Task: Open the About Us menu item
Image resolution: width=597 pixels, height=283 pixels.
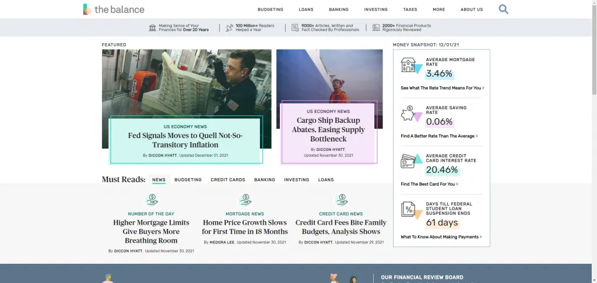Action: tap(472, 9)
